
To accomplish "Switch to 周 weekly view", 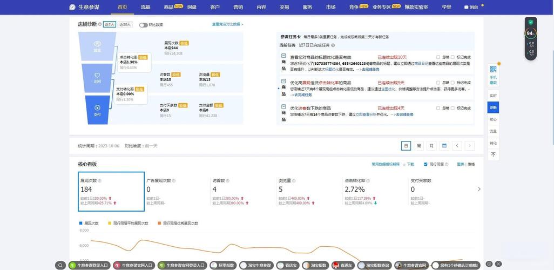I will (x=418, y=146).
